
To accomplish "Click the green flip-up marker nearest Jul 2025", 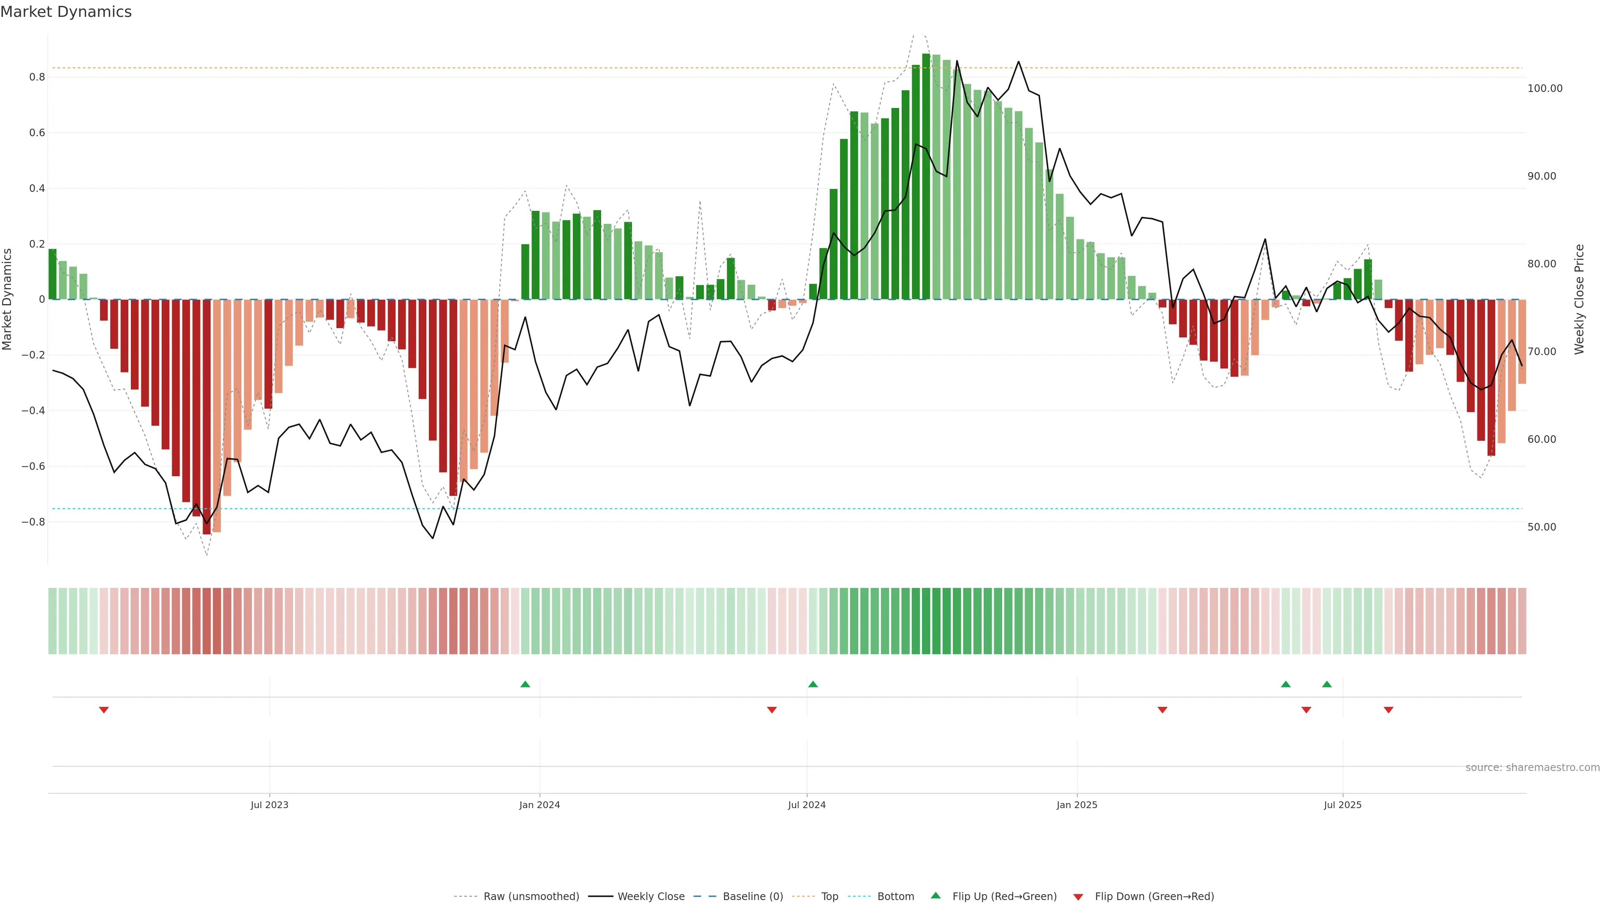I will coord(1327,684).
